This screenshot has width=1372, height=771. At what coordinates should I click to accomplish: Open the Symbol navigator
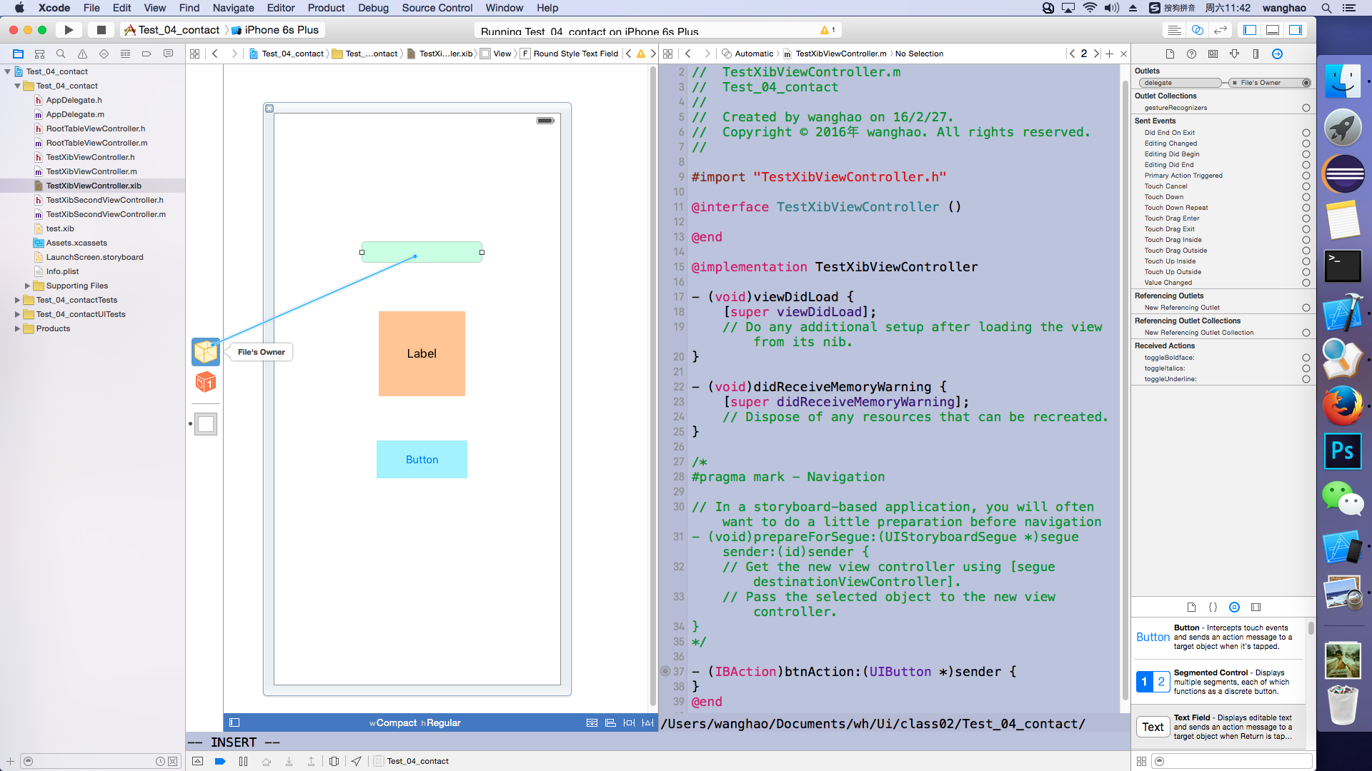[x=40, y=54]
